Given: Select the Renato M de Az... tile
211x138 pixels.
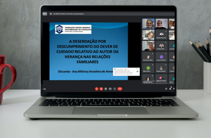Looking at the screenshot, I should 161,35.
